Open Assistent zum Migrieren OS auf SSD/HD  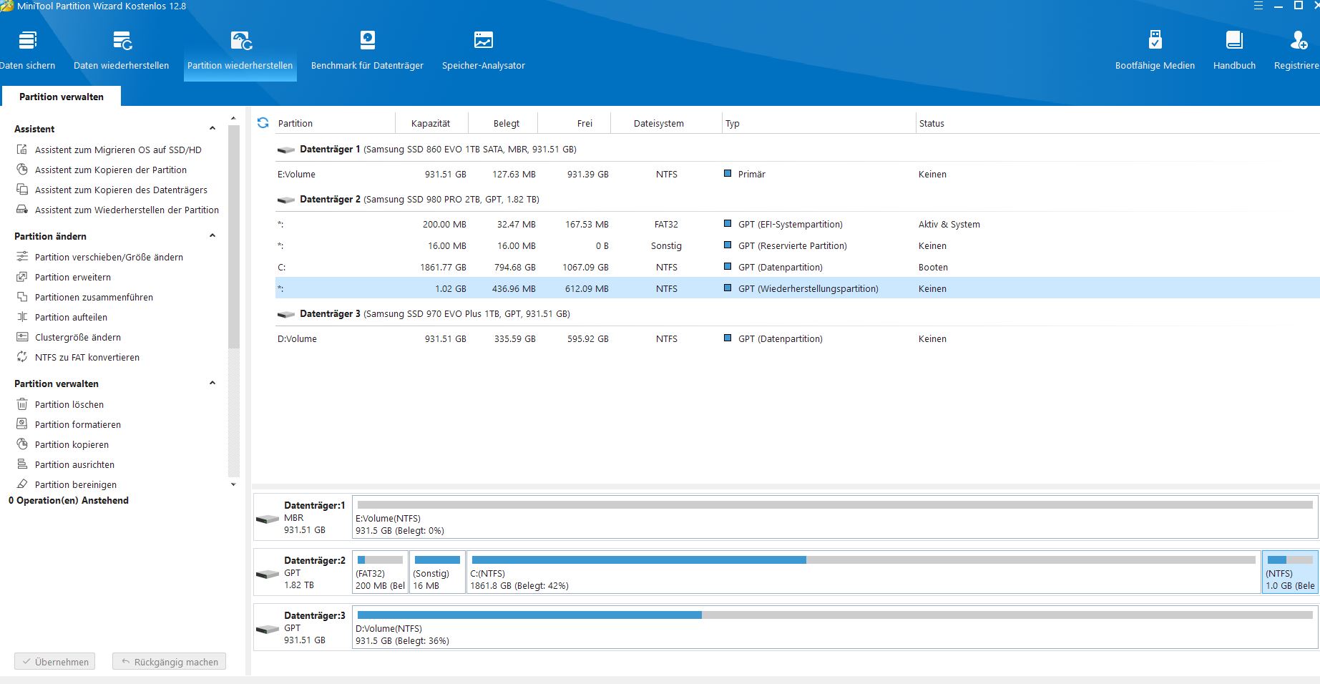[x=118, y=150]
